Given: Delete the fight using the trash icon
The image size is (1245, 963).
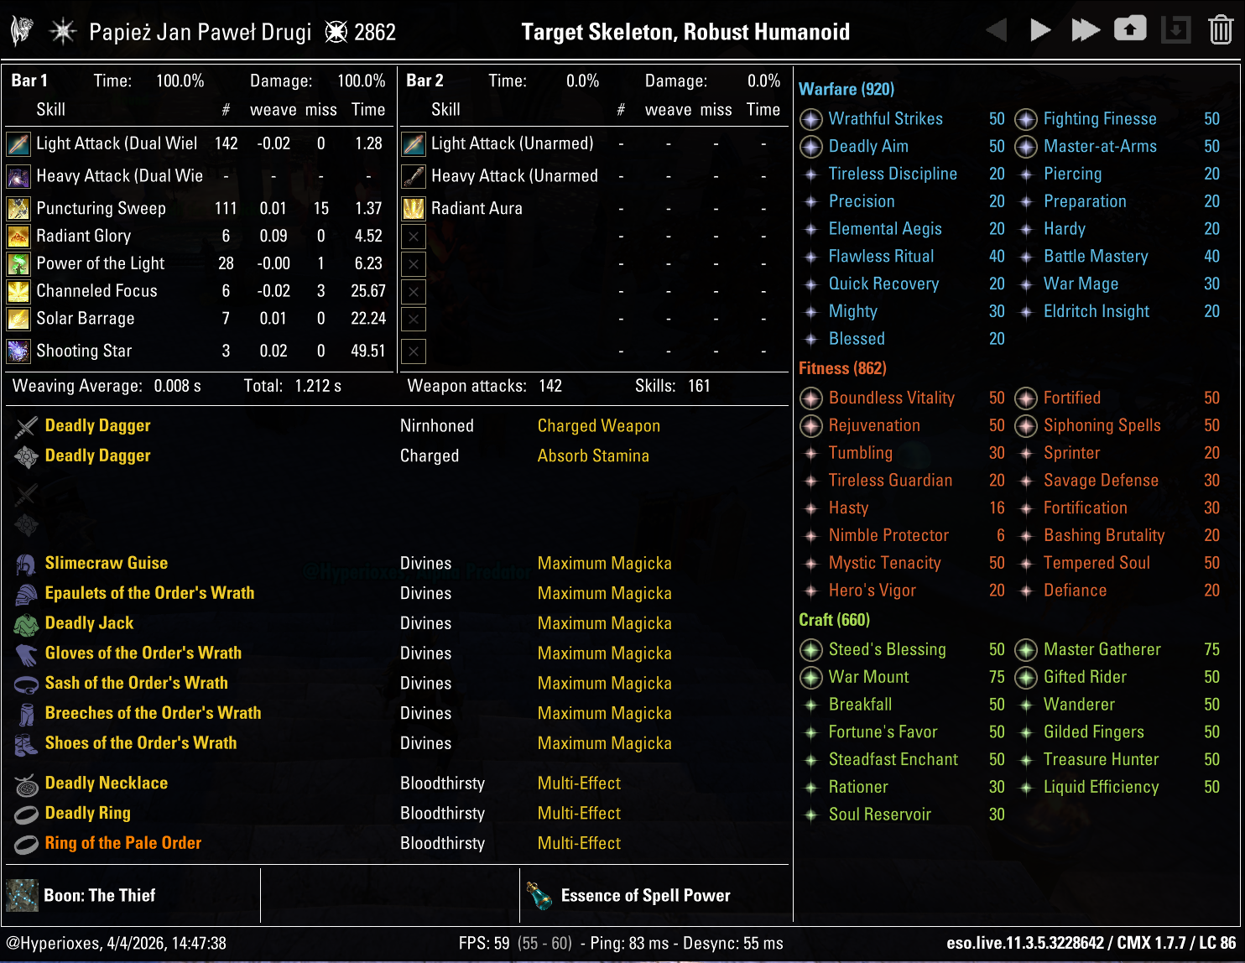Looking at the screenshot, I should 1221,29.
